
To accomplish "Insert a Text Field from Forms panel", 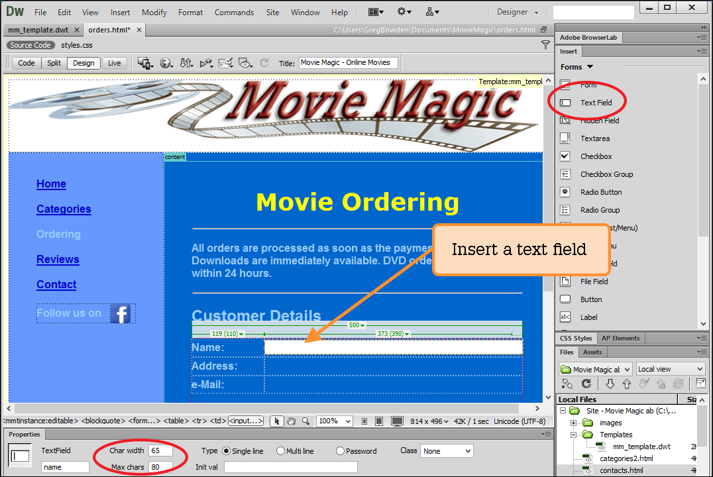I will coord(596,103).
